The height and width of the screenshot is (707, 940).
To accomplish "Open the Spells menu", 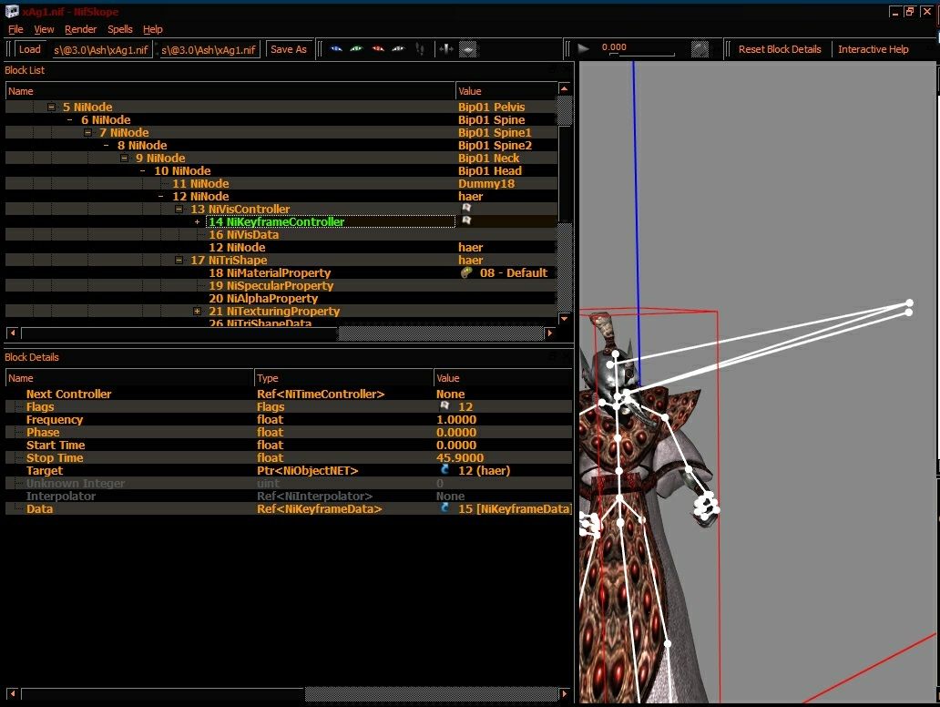I will (120, 29).
